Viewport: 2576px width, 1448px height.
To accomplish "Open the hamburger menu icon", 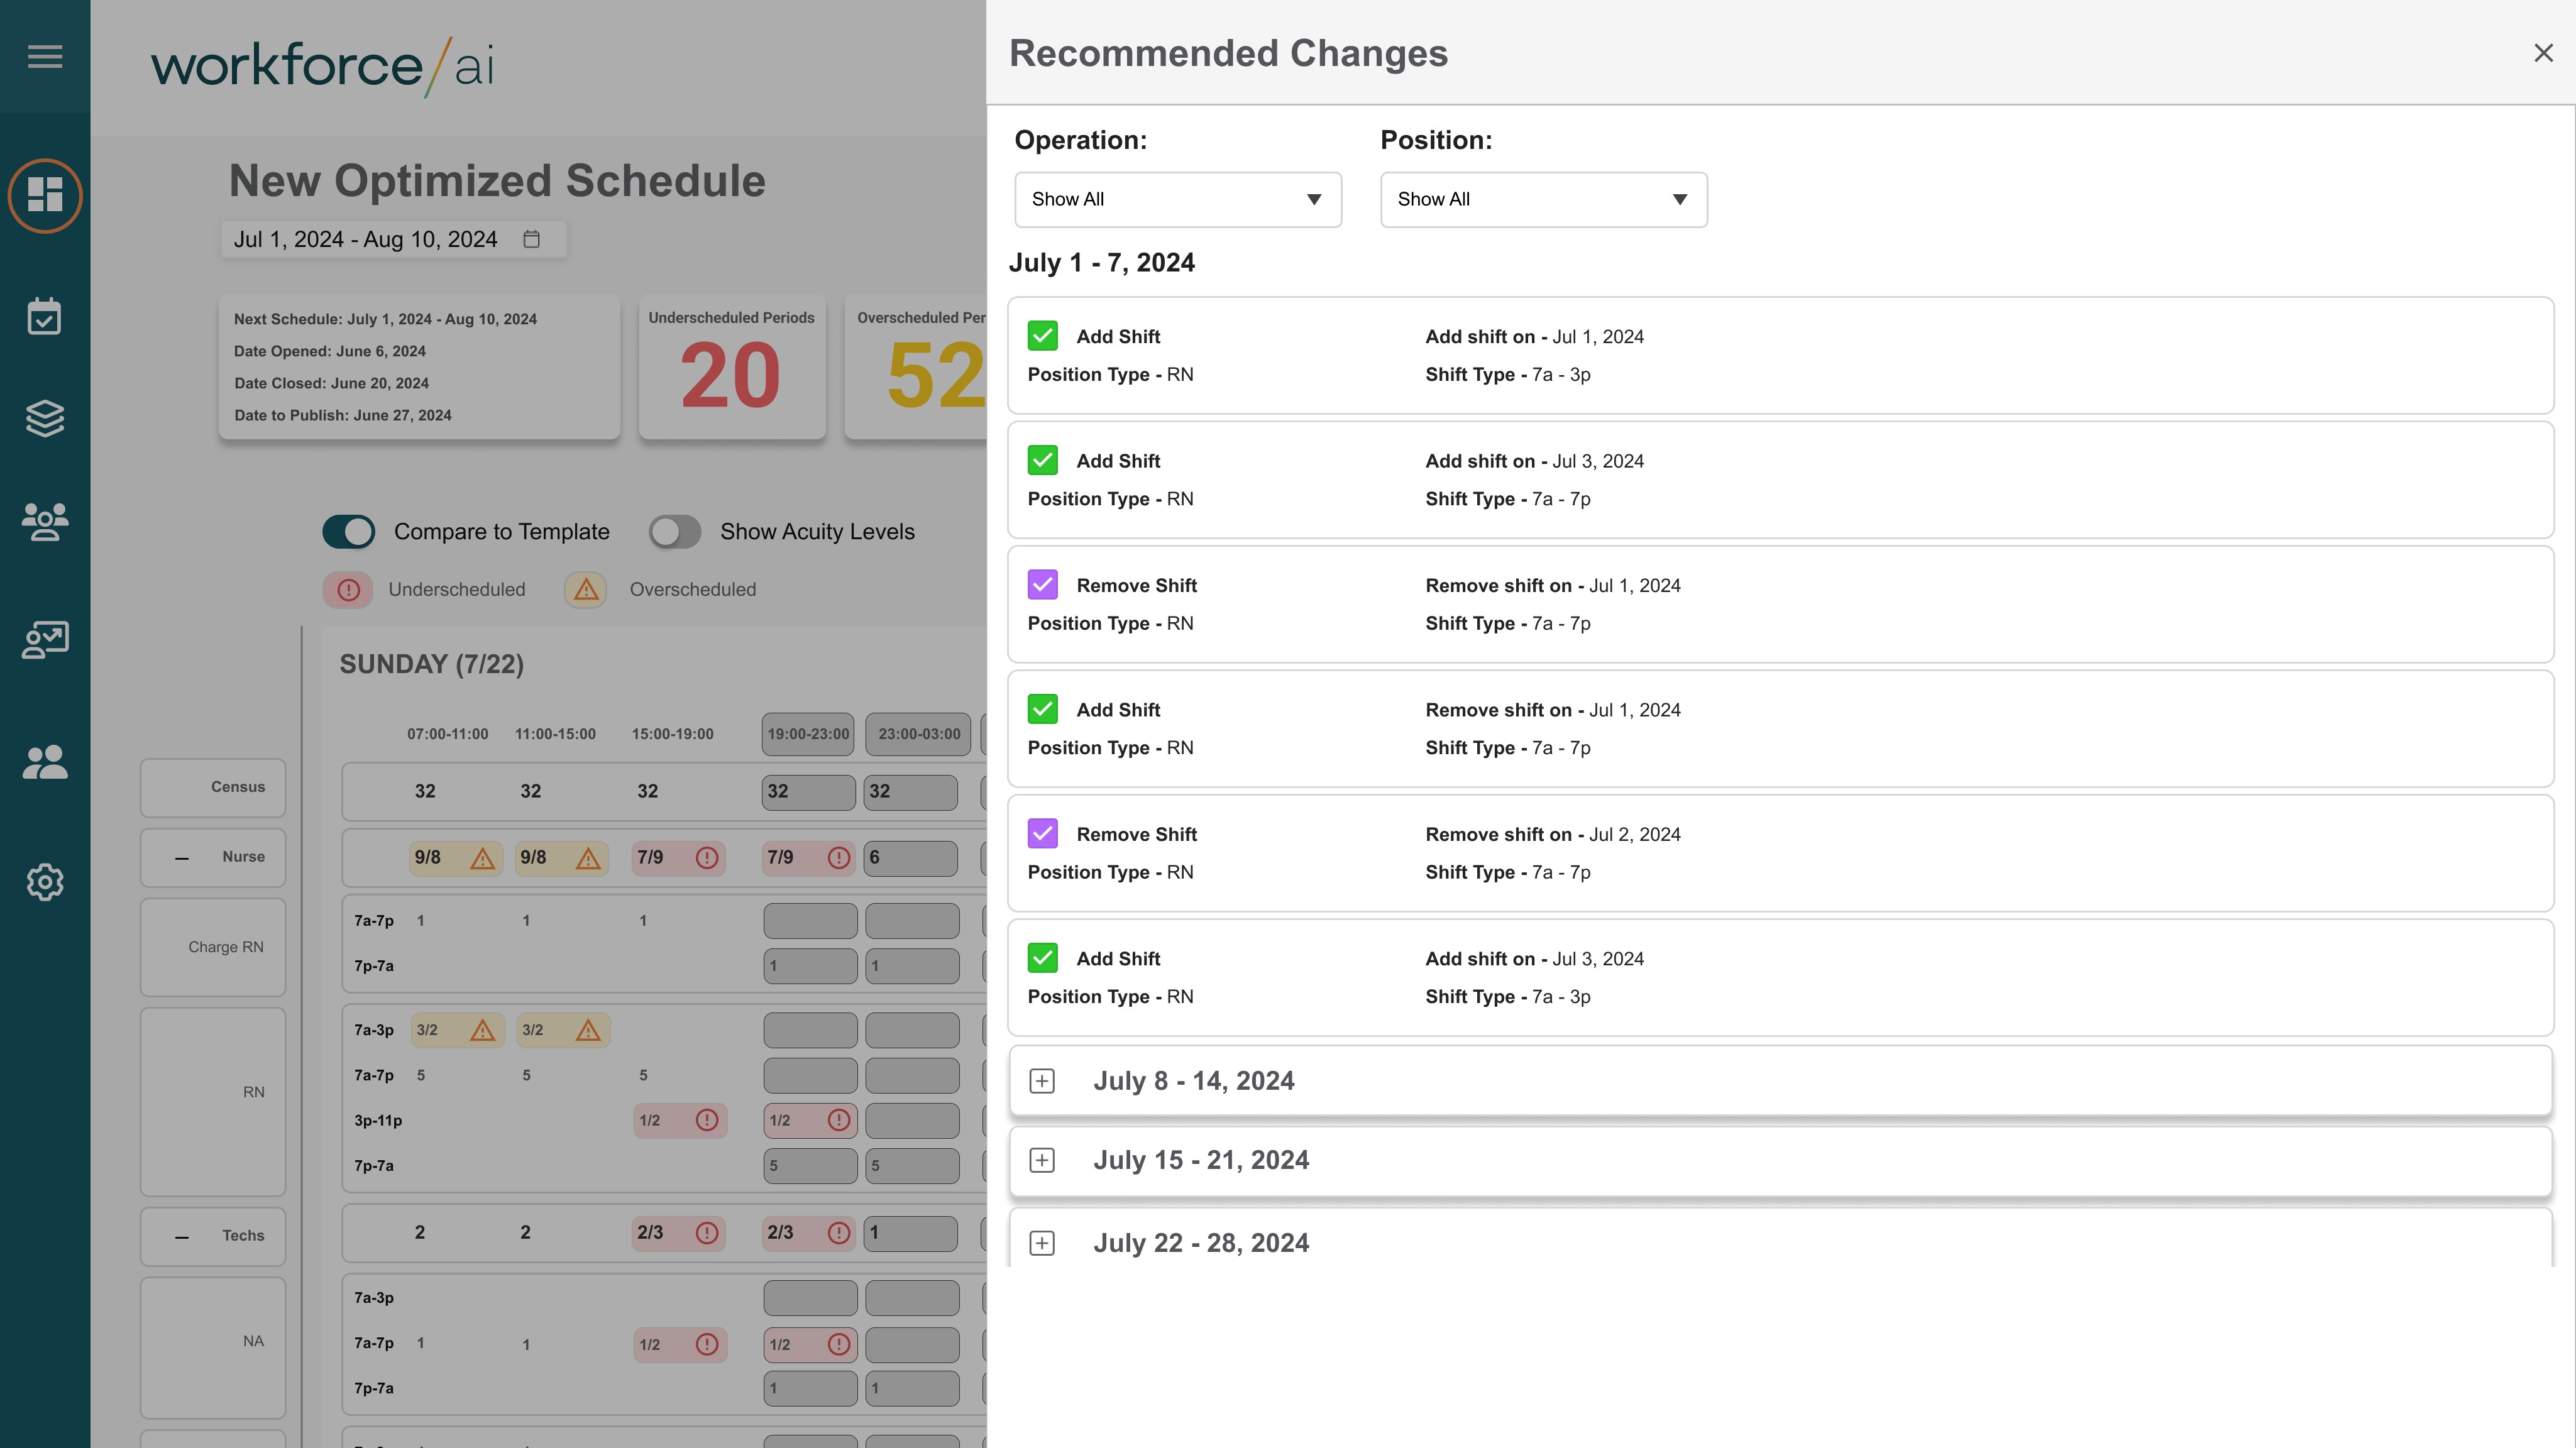I will pyautogui.click(x=45, y=56).
